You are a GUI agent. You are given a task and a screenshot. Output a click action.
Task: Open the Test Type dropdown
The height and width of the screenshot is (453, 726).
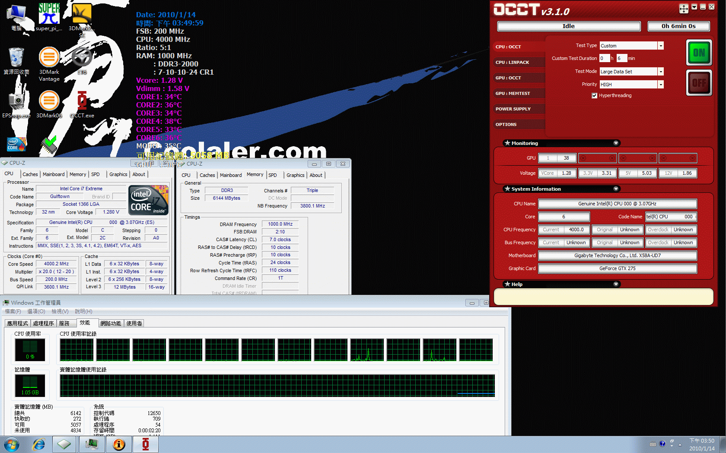[660, 46]
